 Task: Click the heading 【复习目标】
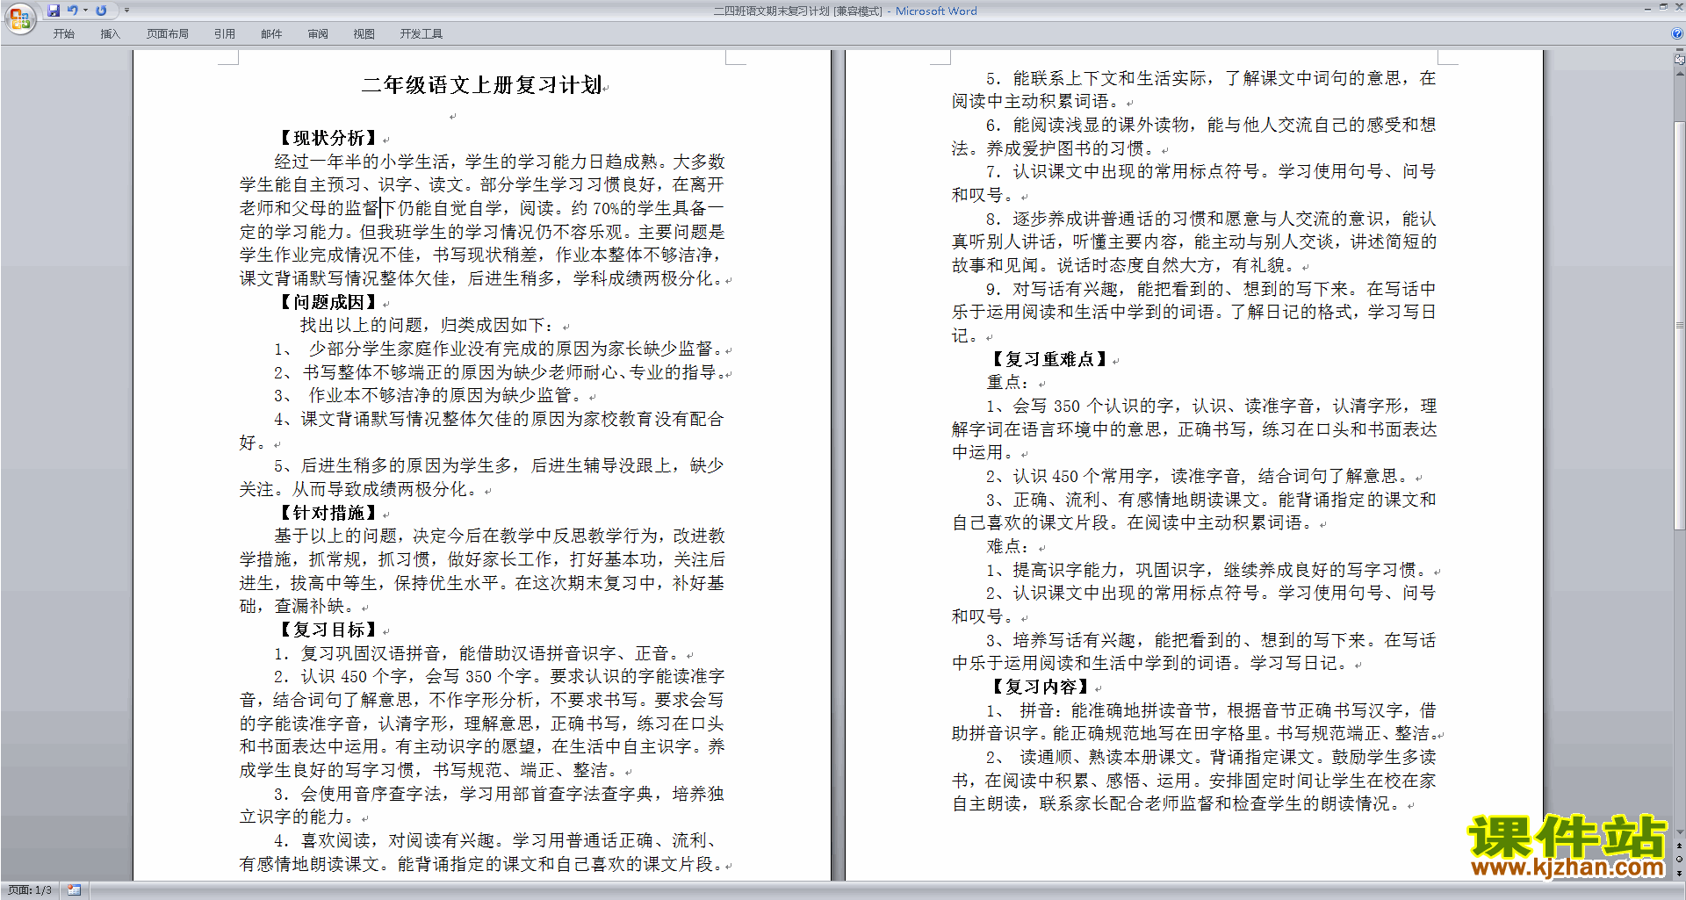click(x=328, y=630)
